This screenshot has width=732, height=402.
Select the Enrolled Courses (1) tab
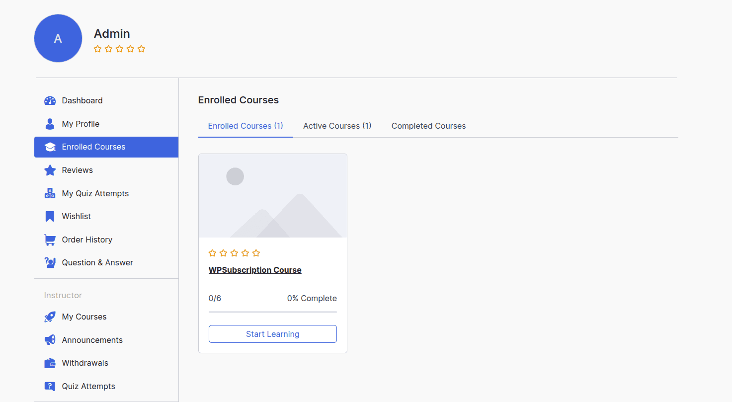tap(245, 126)
